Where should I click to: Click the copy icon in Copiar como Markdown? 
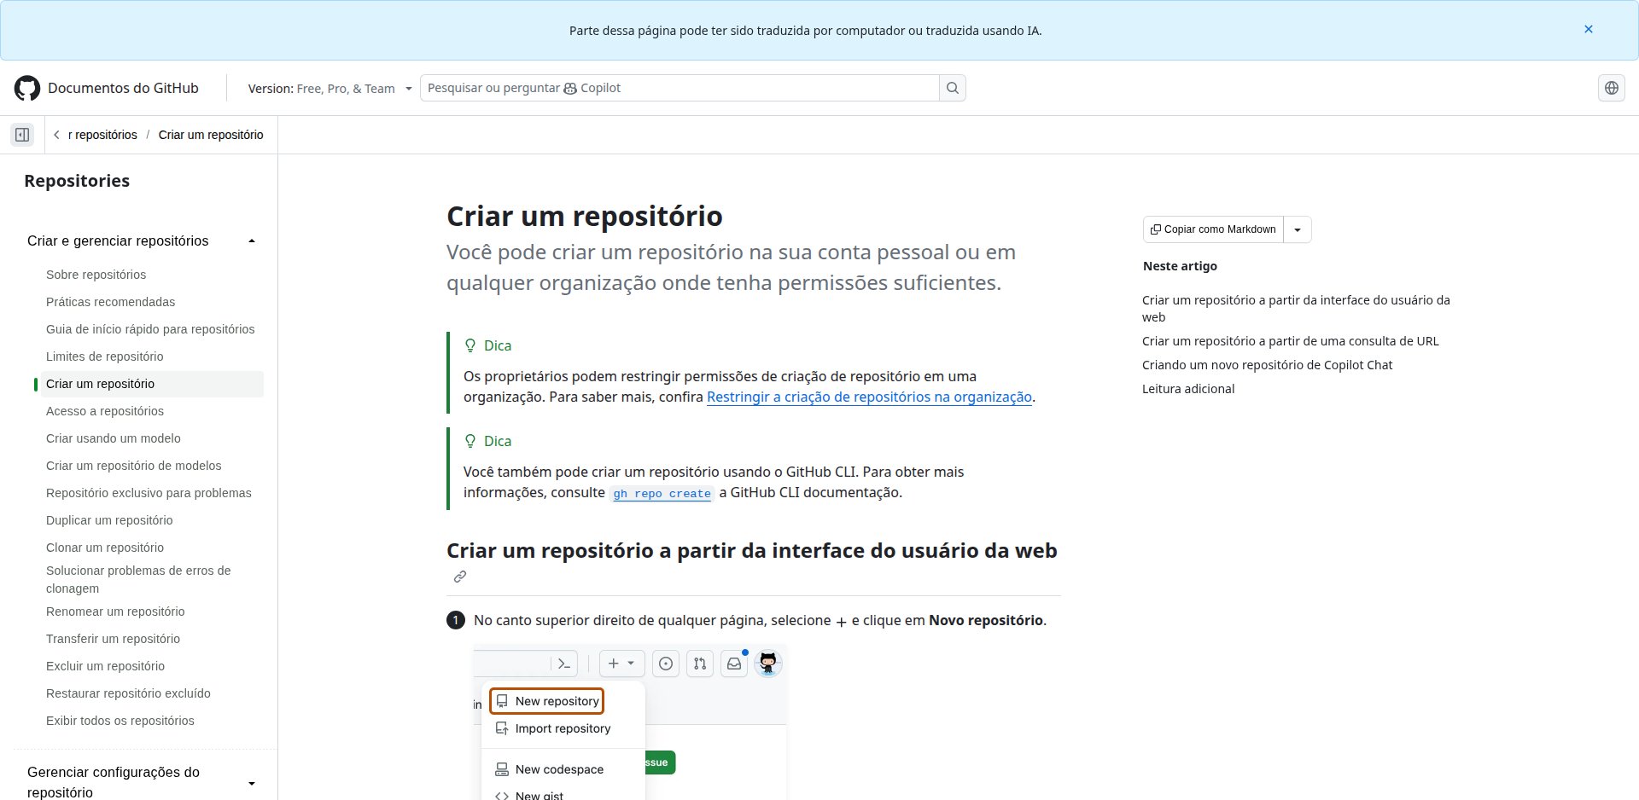coord(1155,229)
